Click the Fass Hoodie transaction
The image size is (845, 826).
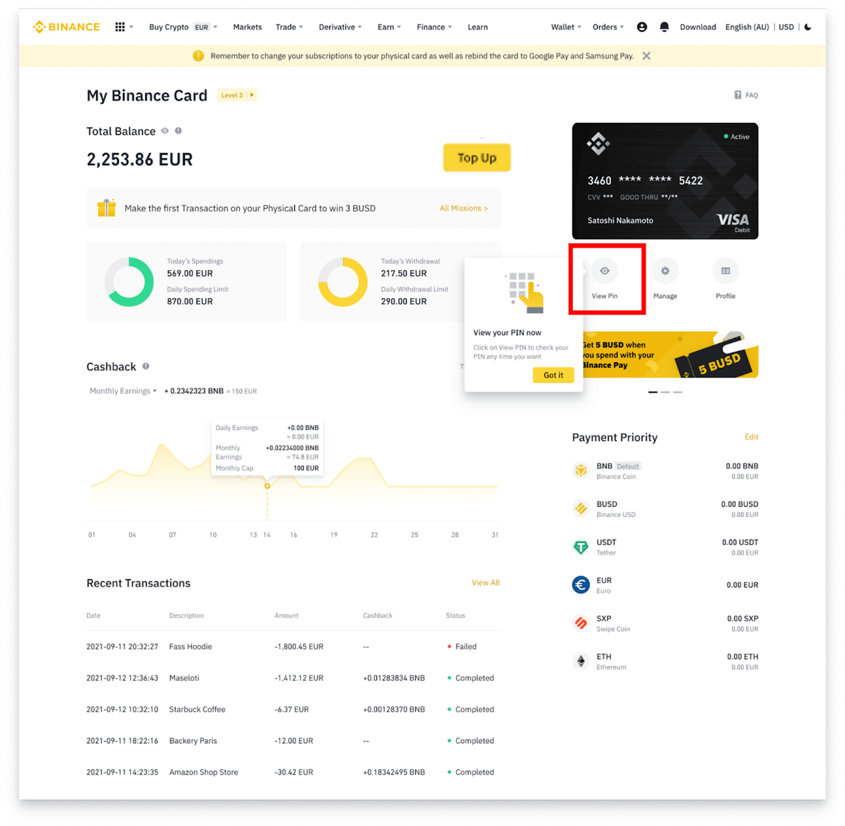click(x=294, y=647)
